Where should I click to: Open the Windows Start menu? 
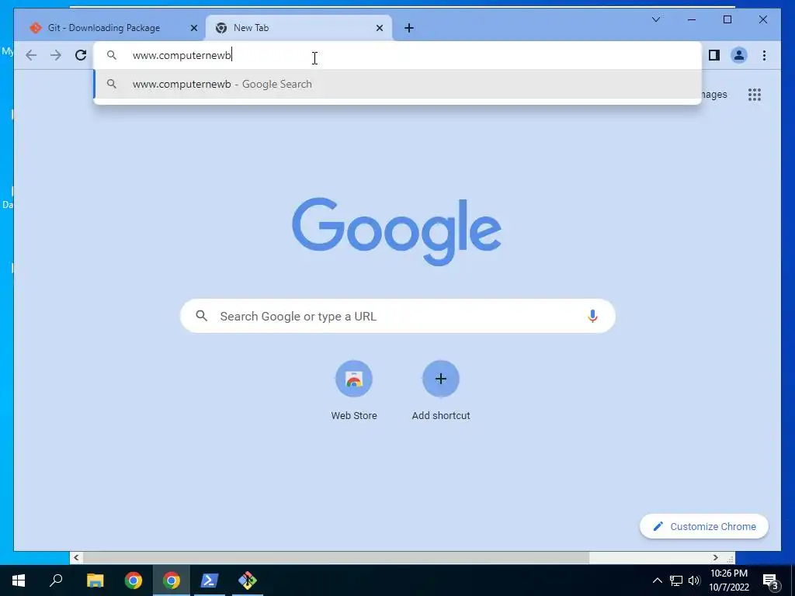[19, 580]
